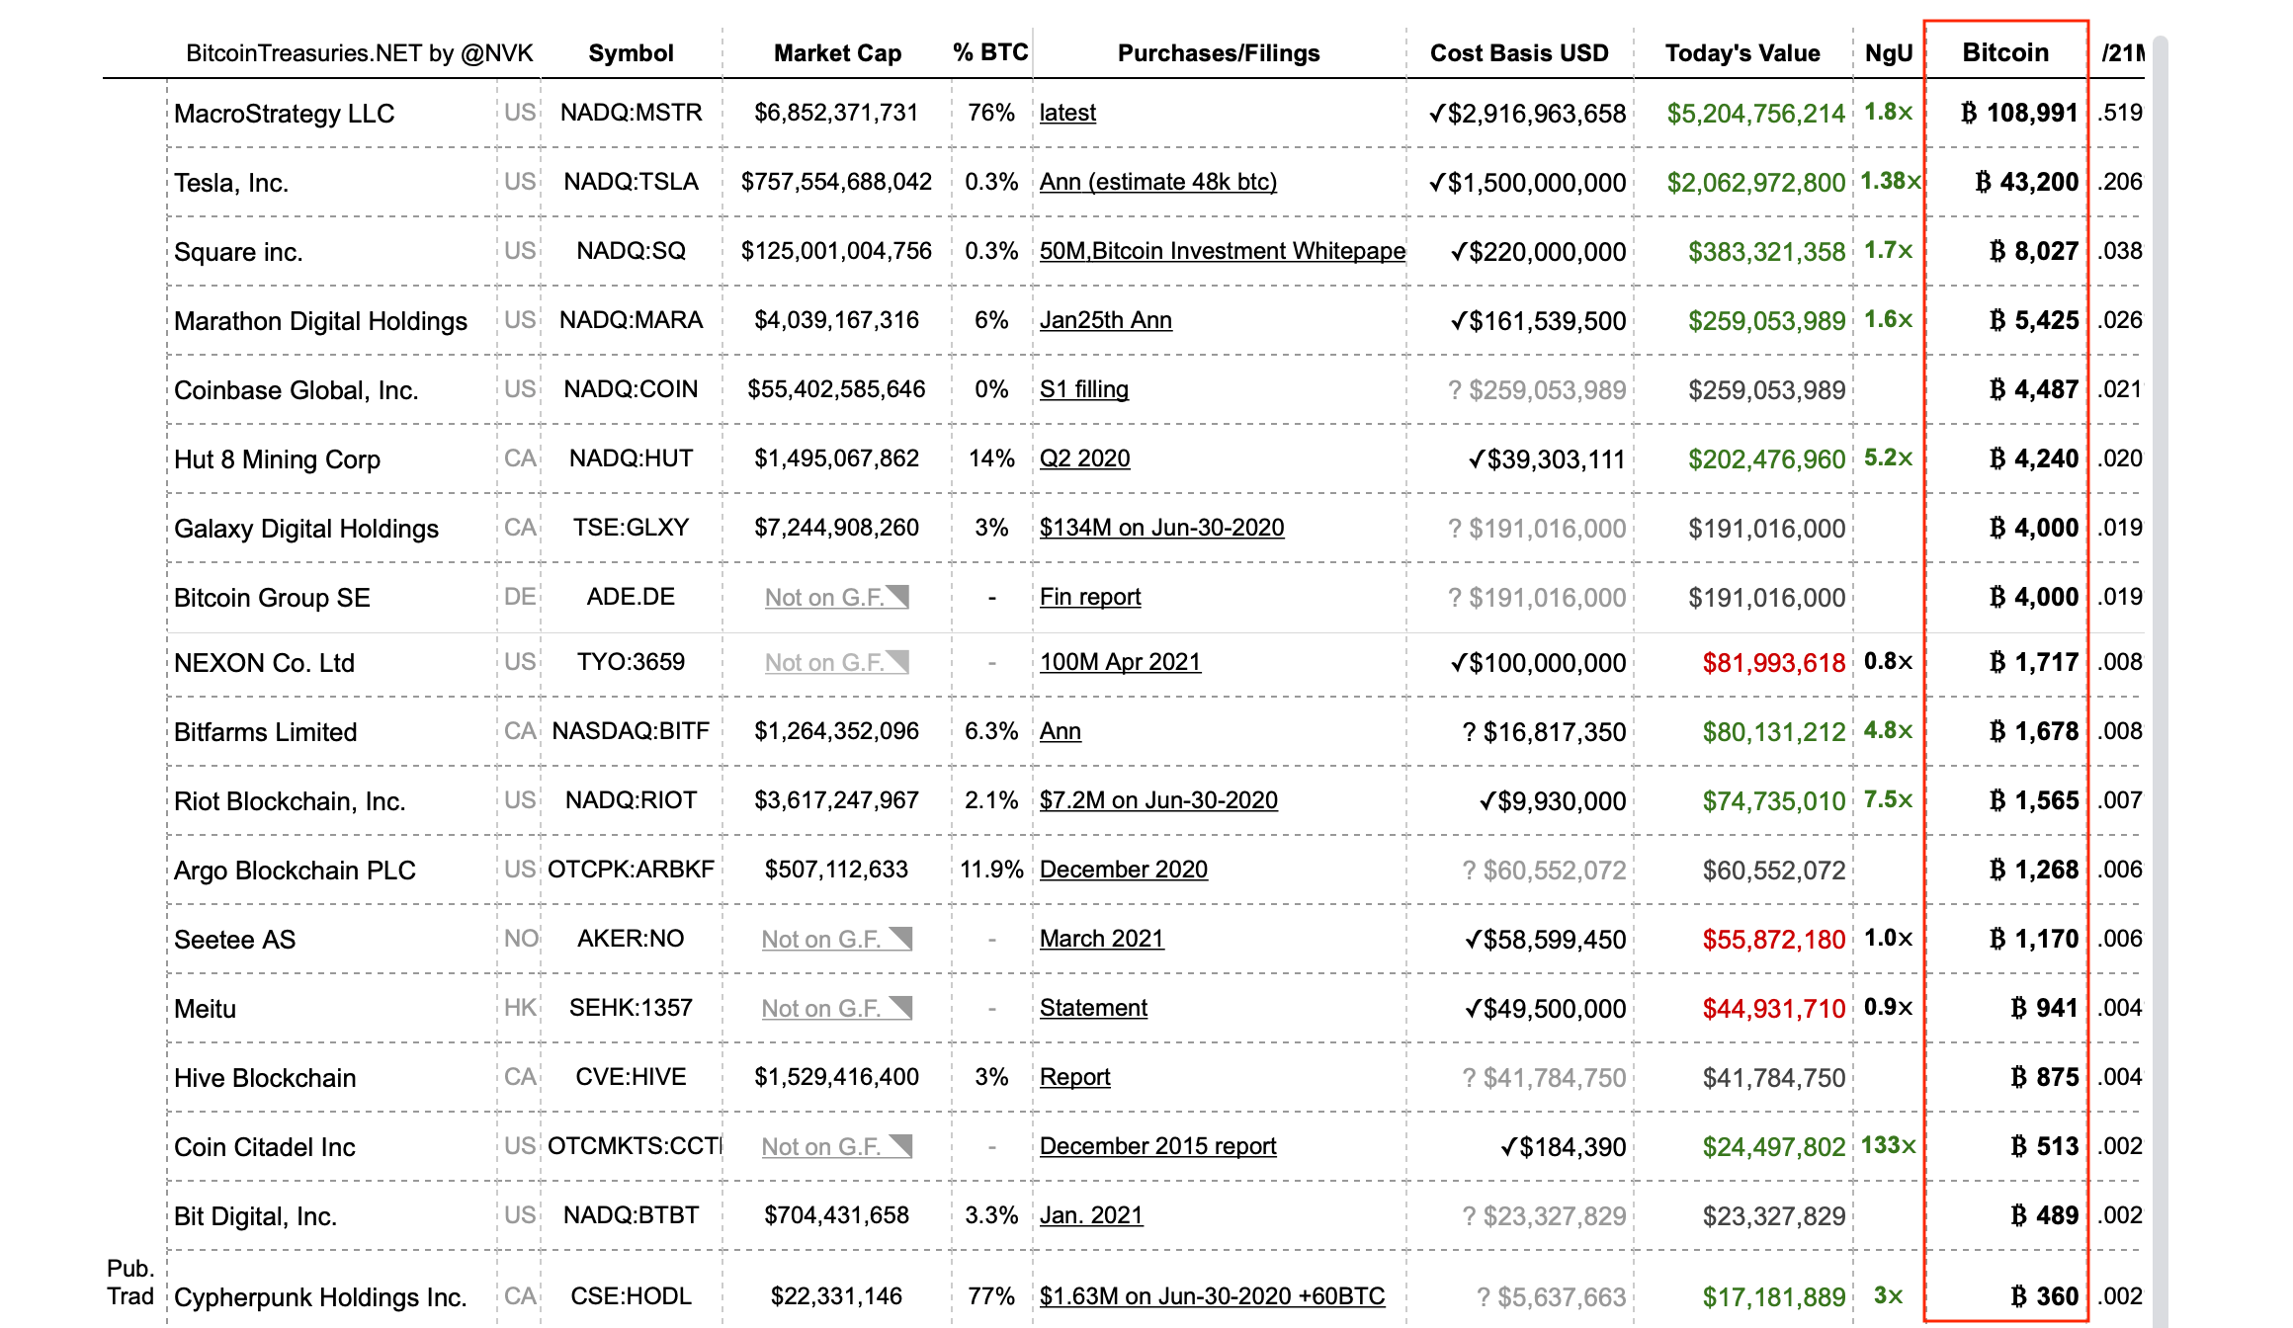Open Argo 'December 2020' link
2293x1328 pixels.
[1124, 870]
